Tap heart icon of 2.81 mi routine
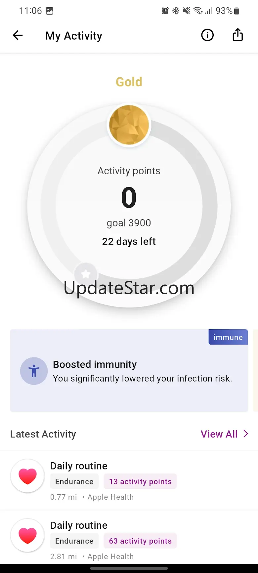The height and width of the screenshot is (573, 258). point(27,535)
